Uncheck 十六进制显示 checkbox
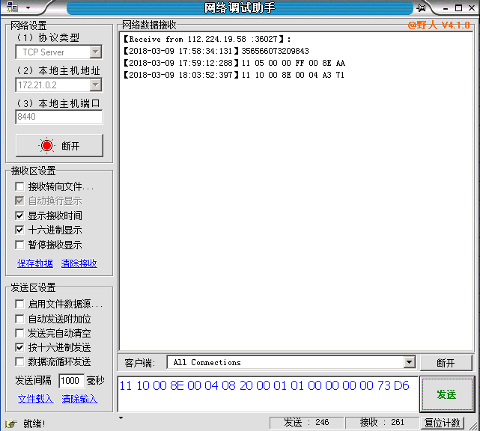480x431 pixels. tap(19, 230)
